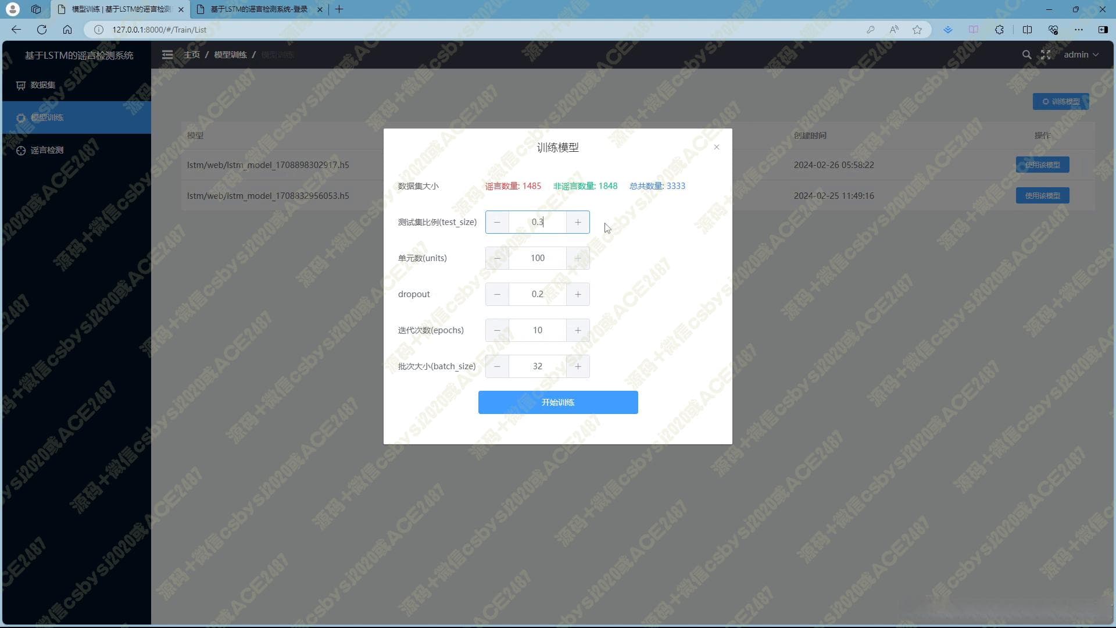
Task: Increase the batch_size value
Action: [578, 366]
